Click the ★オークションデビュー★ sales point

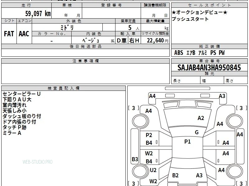200,12
